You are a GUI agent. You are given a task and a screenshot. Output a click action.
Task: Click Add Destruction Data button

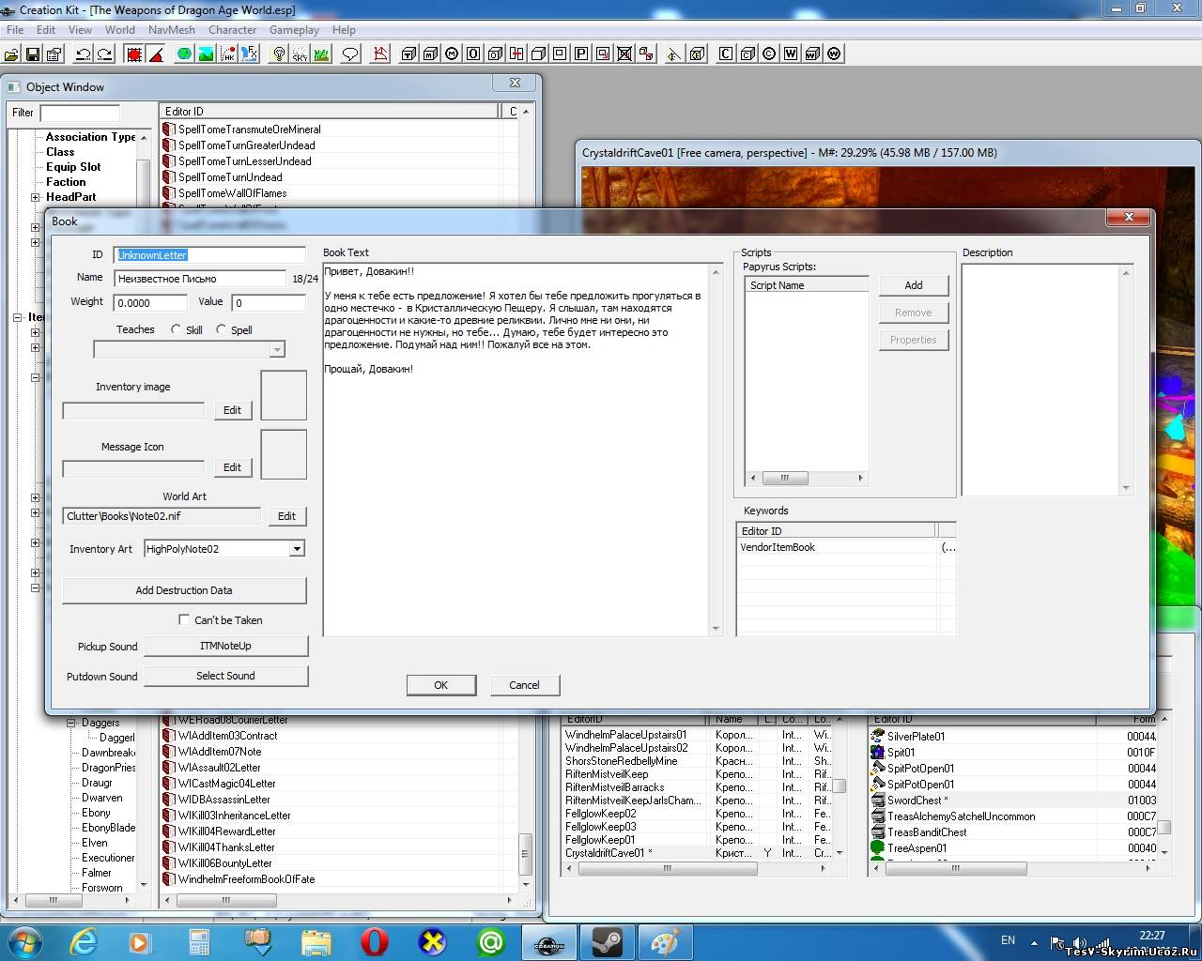[184, 590]
